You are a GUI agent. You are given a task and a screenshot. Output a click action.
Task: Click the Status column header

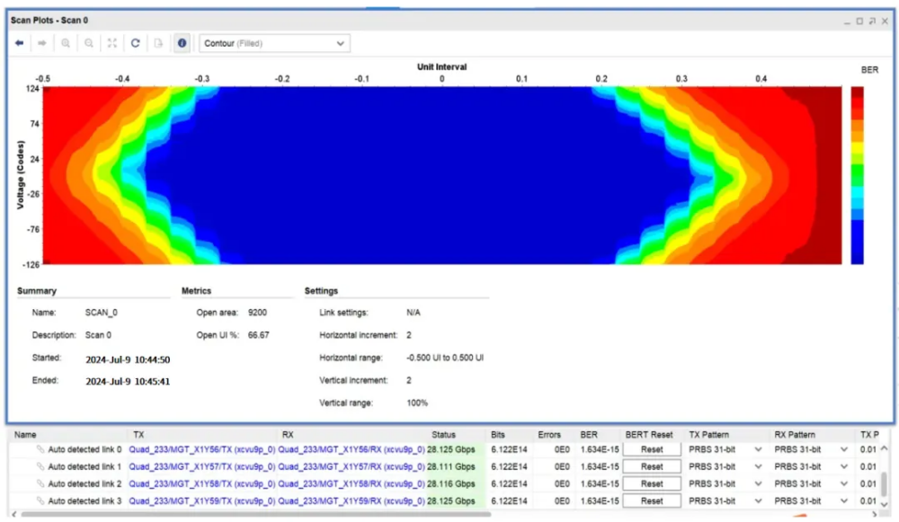[x=443, y=434]
